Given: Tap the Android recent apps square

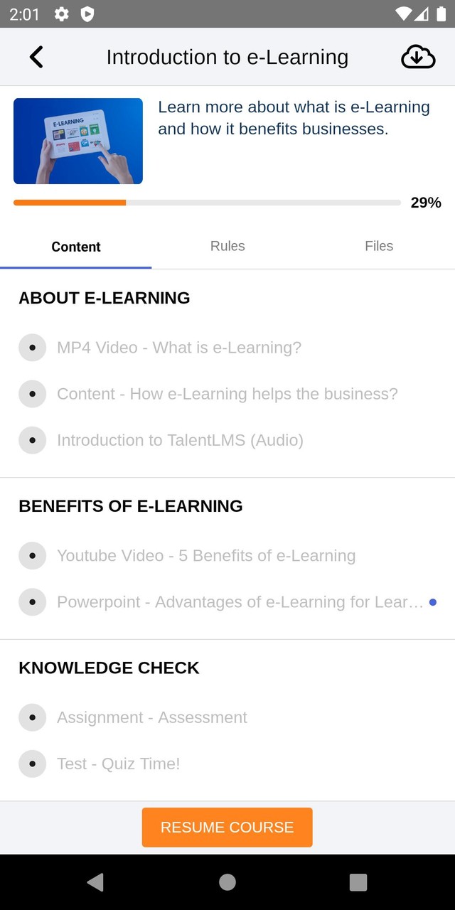Looking at the screenshot, I should click(358, 882).
